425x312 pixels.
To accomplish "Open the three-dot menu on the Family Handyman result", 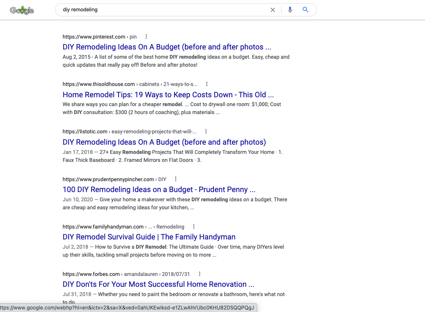I will 194,226.
